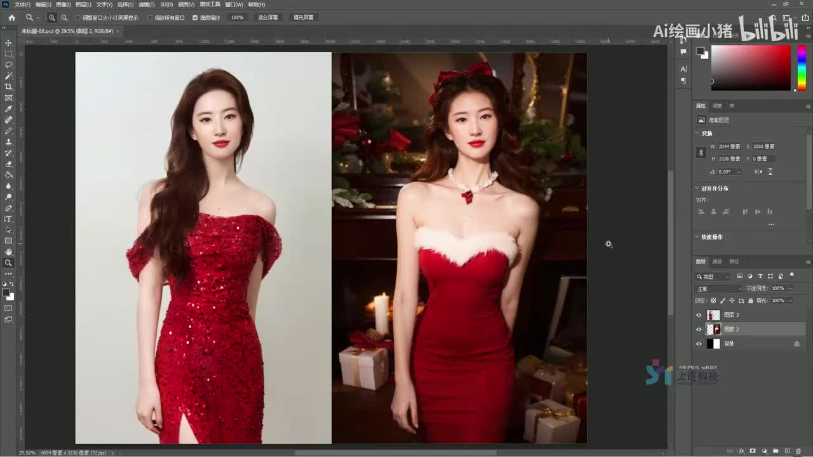Select the History Brush tool
This screenshot has width=813, height=457.
[8, 153]
